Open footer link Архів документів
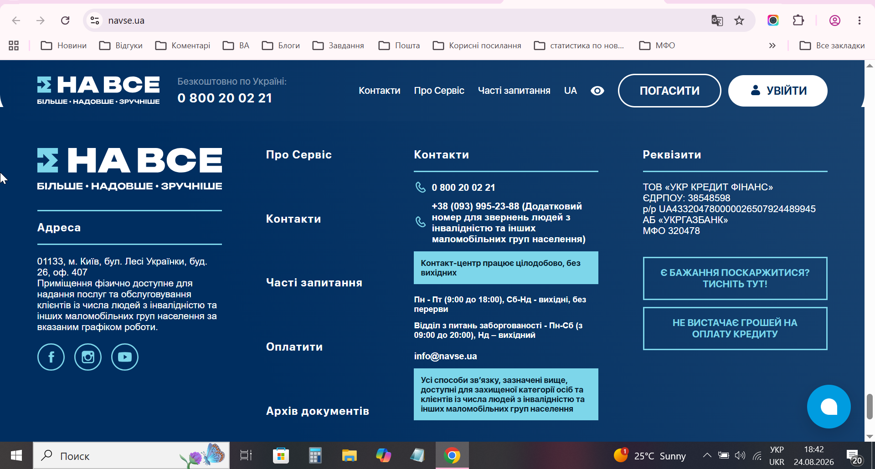The image size is (875, 469). 318,411
